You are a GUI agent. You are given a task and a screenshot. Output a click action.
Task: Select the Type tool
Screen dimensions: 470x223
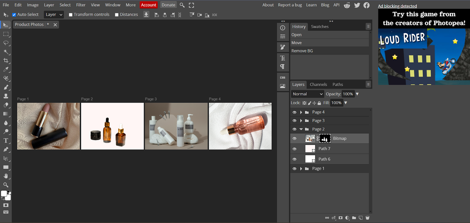tap(6, 141)
